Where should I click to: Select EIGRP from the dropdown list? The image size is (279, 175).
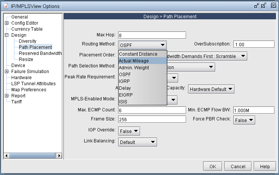[142, 95]
